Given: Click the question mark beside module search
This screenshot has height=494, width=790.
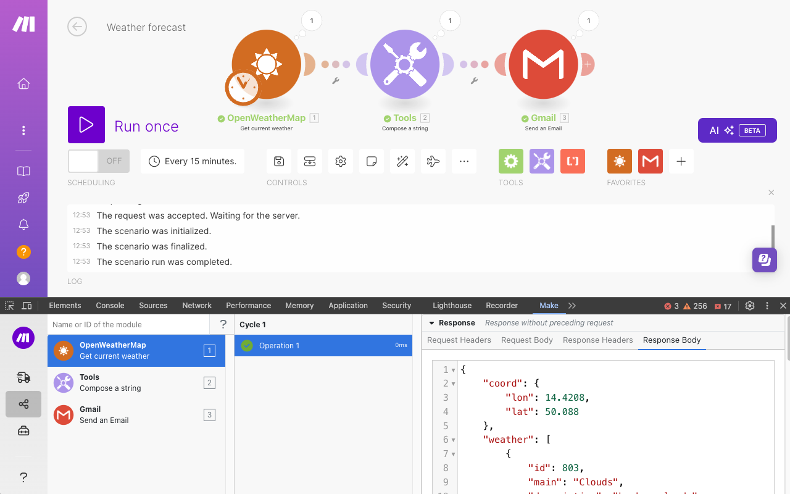Looking at the screenshot, I should [223, 324].
